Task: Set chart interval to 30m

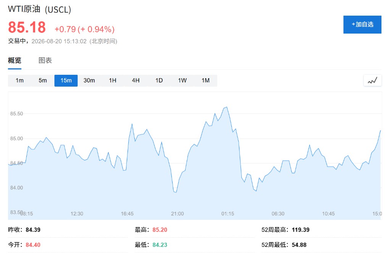Action: point(89,81)
